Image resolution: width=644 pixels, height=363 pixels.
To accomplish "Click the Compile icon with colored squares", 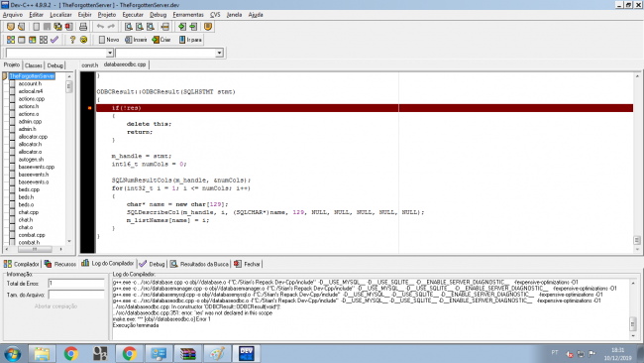I will [x=11, y=40].
